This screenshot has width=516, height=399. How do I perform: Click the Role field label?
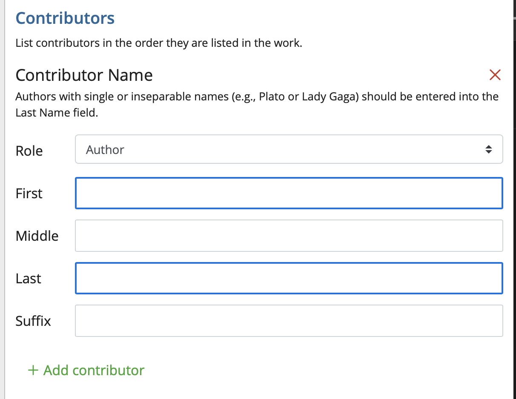pos(29,151)
